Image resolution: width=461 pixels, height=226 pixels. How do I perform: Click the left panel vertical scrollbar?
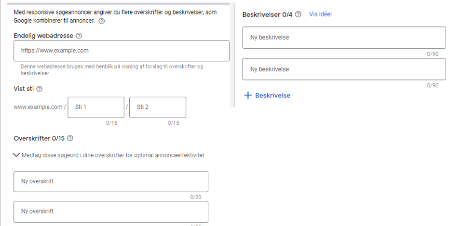pos(233,55)
